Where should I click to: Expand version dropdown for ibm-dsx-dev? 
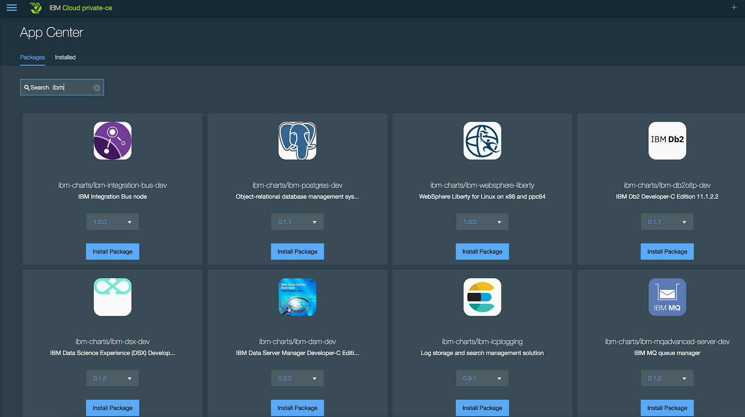pos(113,378)
